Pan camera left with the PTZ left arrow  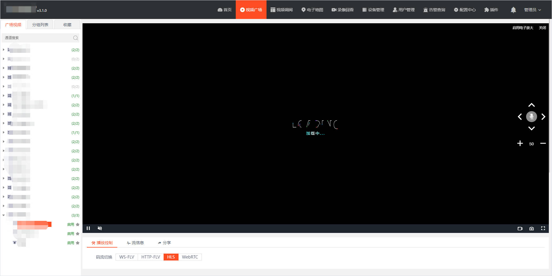pos(520,117)
